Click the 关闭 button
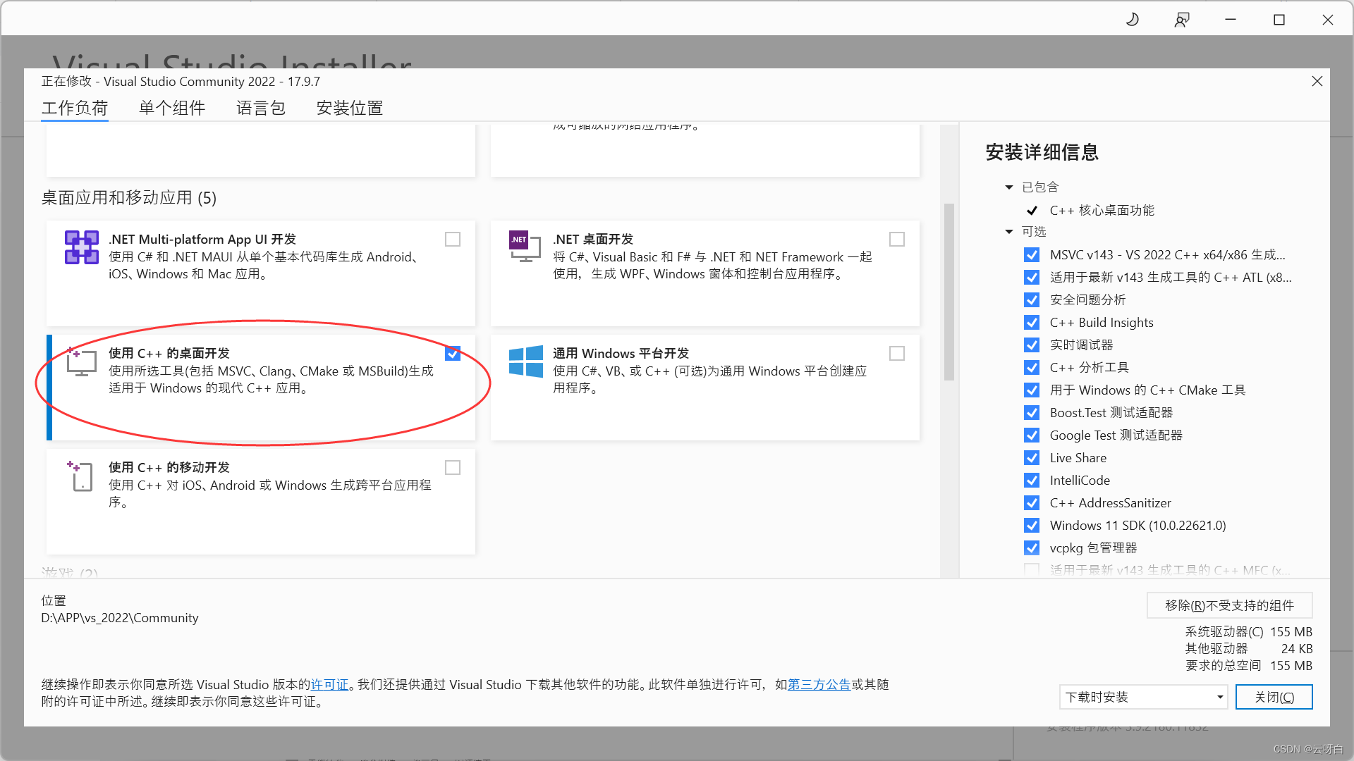Viewport: 1354px width, 761px height. coord(1274,697)
